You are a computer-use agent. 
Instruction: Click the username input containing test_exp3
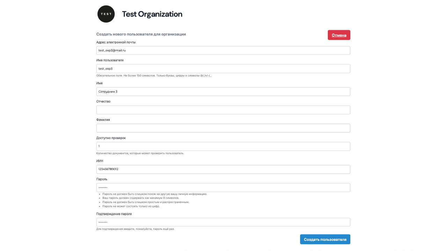click(223, 69)
